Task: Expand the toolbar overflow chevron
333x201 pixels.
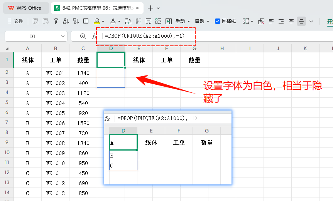Action: pyautogui.click(x=311, y=21)
